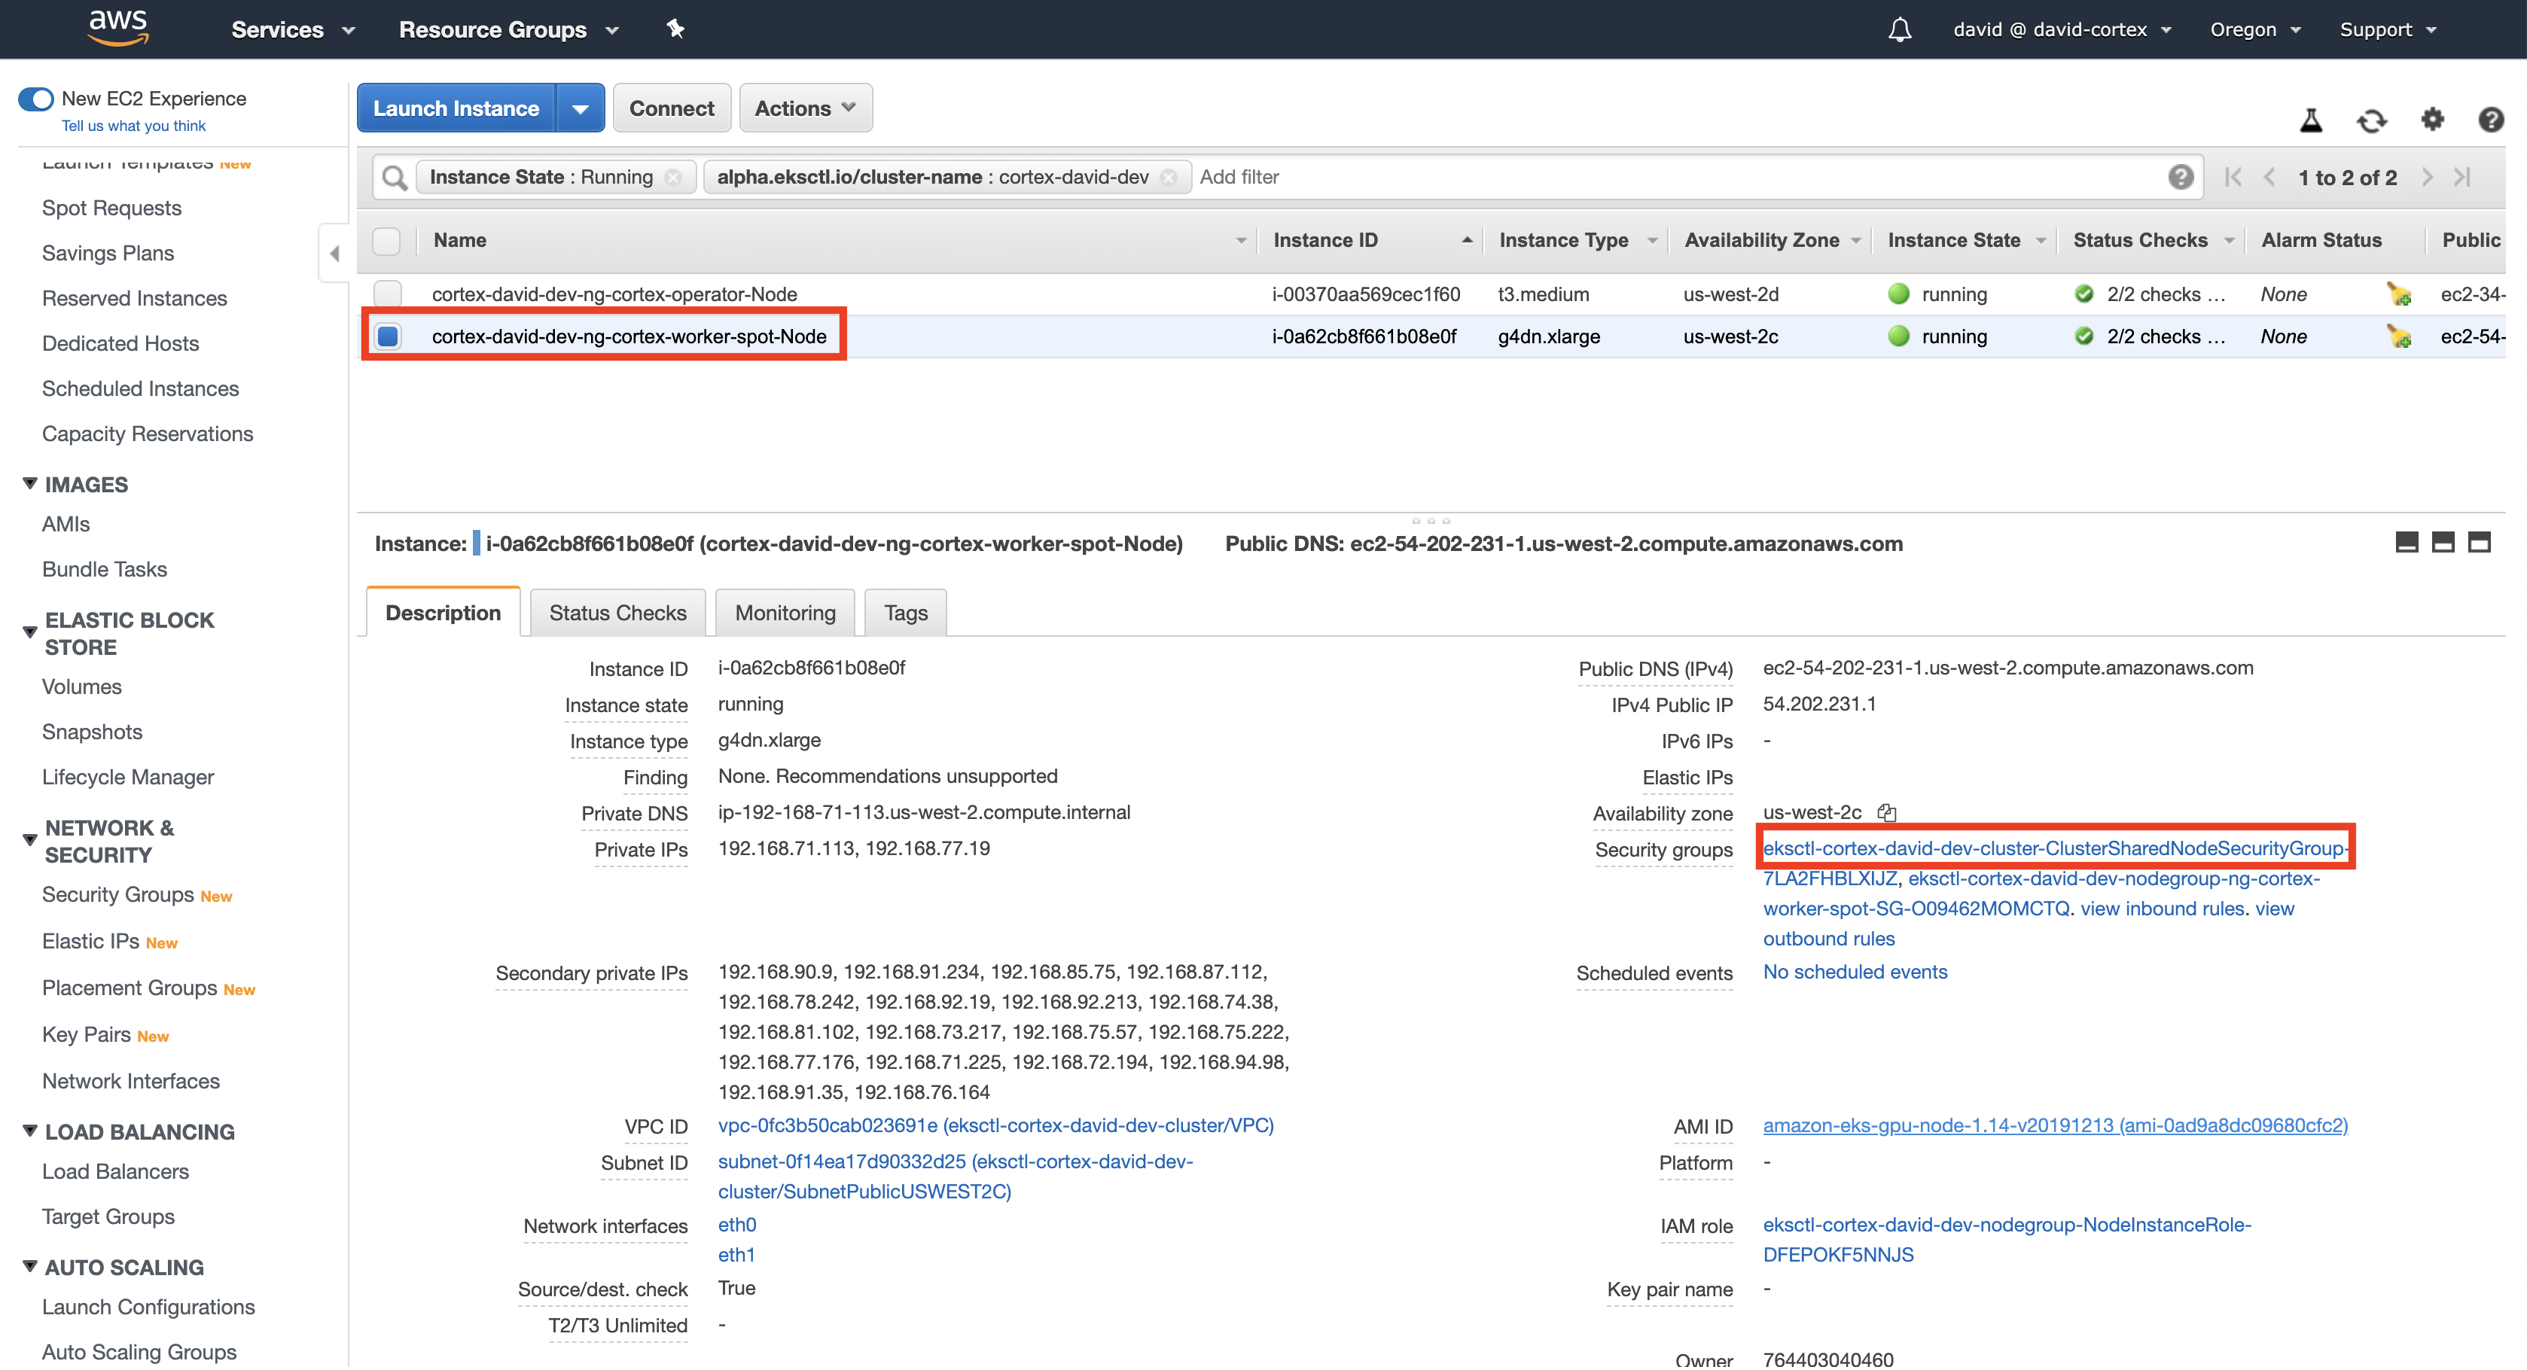Toggle the New EC2 Experience switch
Image resolution: width=2527 pixels, height=1370 pixels.
pyautogui.click(x=36, y=99)
